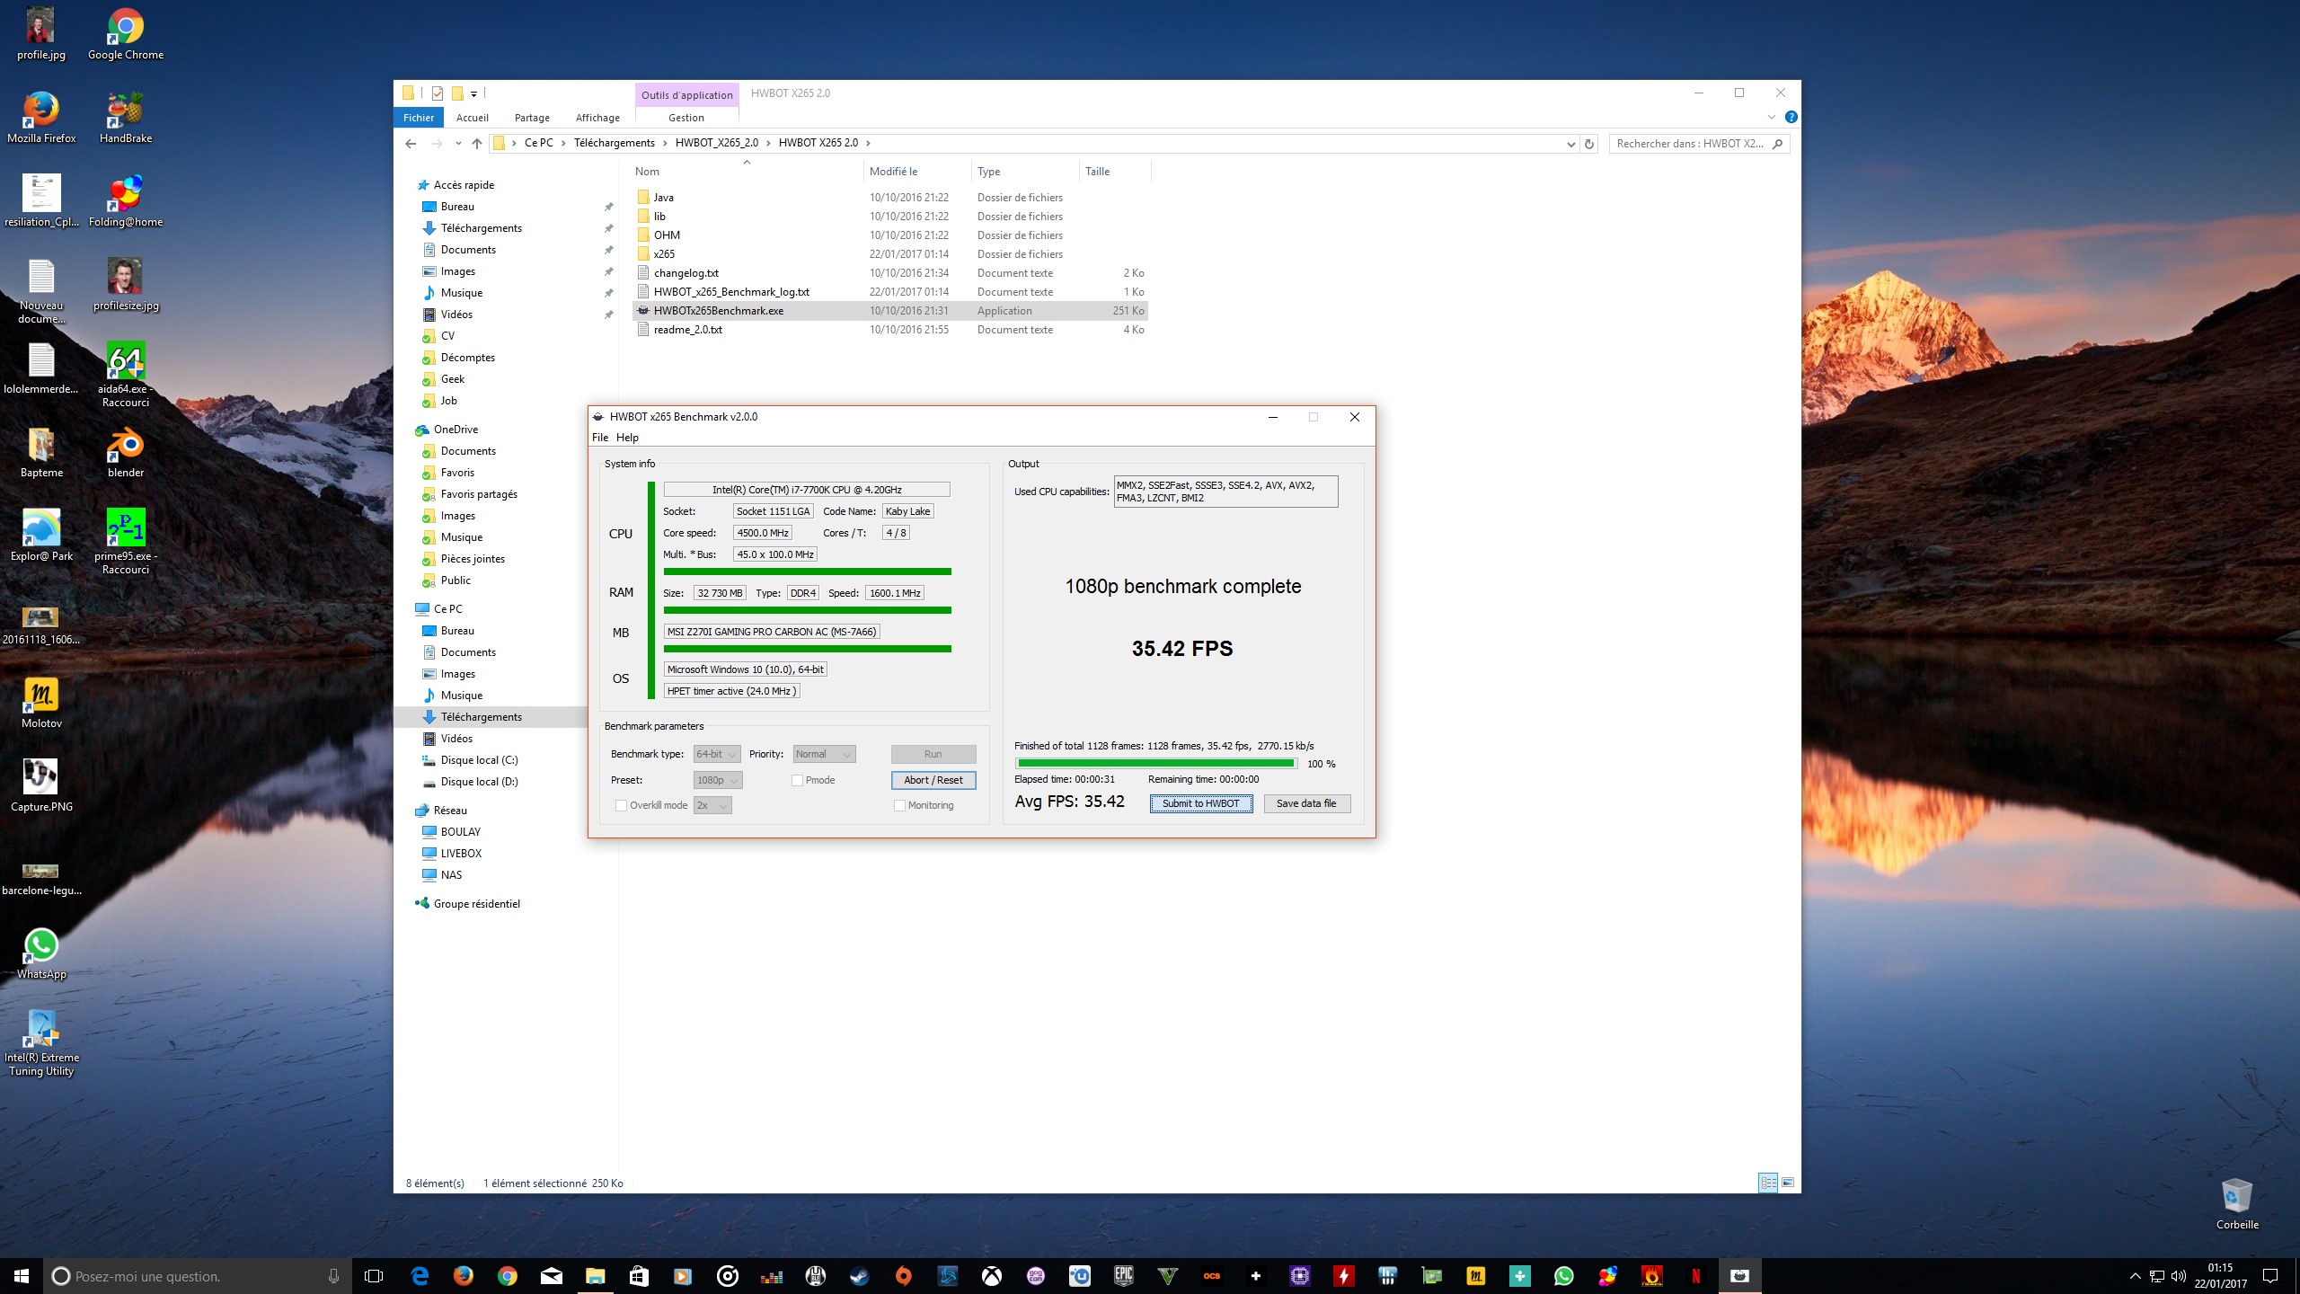This screenshot has width=2300, height=1294.
Task: Click Windows Start button
Action: pyautogui.click(x=22, y=1276)
